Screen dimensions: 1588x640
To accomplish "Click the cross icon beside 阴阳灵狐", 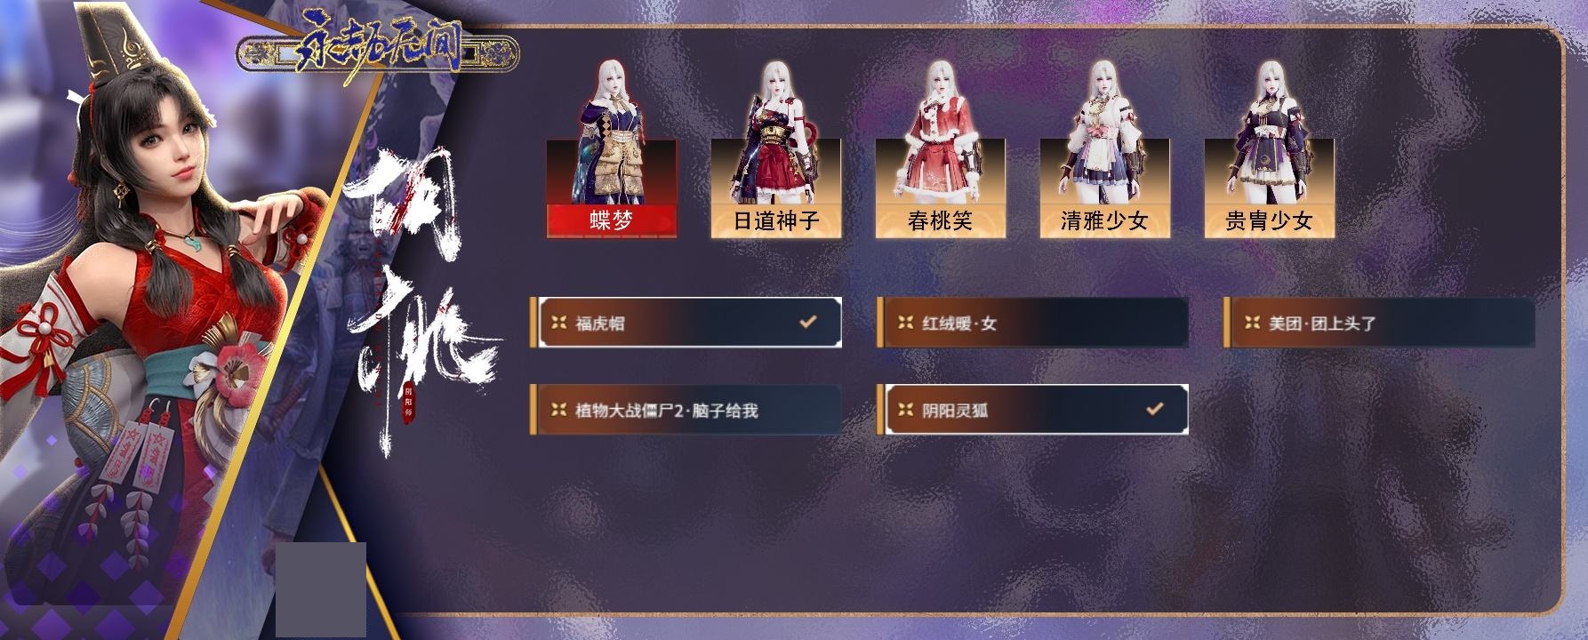I will point(905,411).
